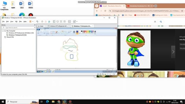Open the File menu in VMware
The height and width of the screenshot is (104, 185).
(3, 21)
